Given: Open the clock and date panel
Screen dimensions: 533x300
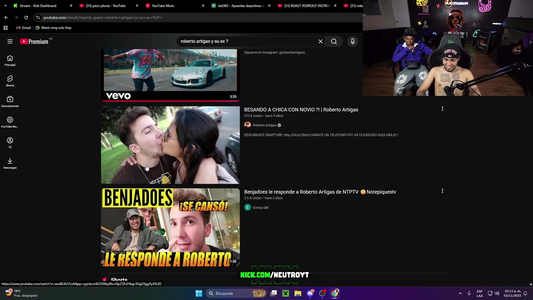Looking at the screenshot, I should pos(512,293).
